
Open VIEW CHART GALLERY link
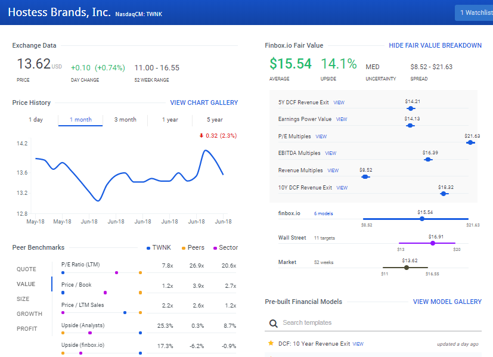coord(204,103)
